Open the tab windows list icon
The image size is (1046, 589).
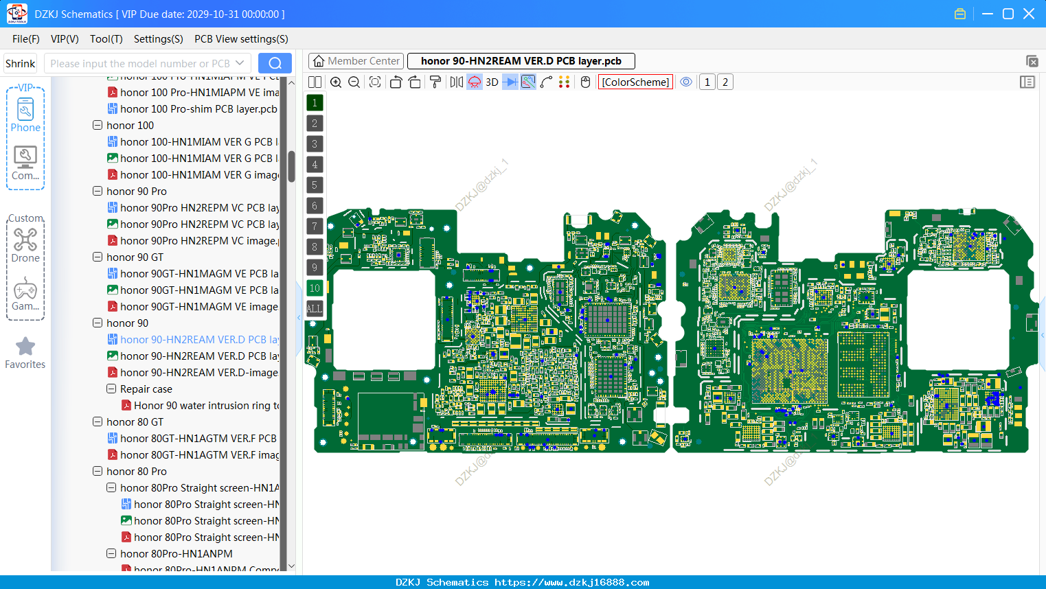click(x=1032, y=61)
